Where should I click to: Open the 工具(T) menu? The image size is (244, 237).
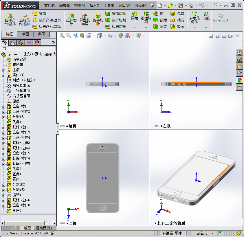[109, 5]
